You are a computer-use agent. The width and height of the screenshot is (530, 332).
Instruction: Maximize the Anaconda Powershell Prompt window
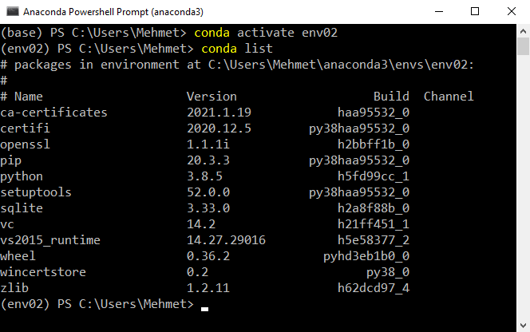(x=475, y=11)
